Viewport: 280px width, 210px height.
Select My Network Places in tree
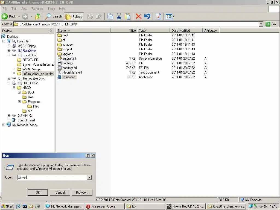pyautogui.click(x=25, y=125)
